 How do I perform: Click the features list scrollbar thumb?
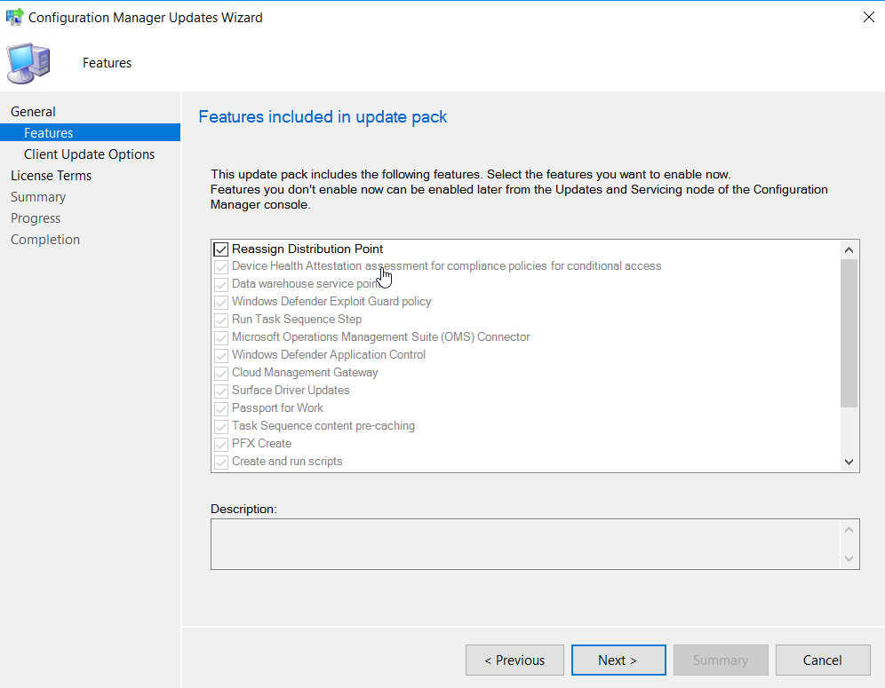tap(849, 333)
